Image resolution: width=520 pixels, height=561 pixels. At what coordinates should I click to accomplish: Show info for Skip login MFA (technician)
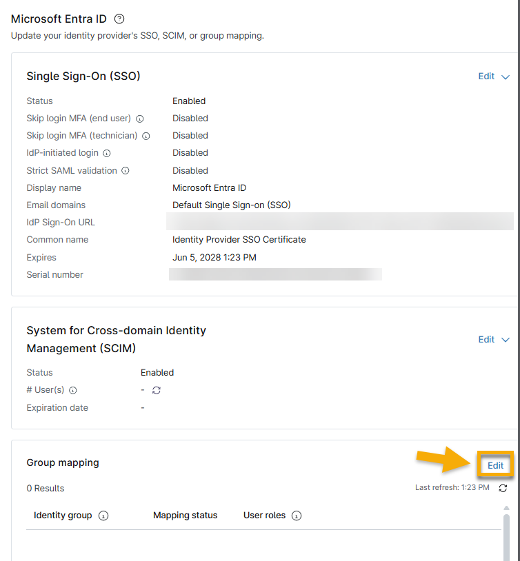point(146,136)
